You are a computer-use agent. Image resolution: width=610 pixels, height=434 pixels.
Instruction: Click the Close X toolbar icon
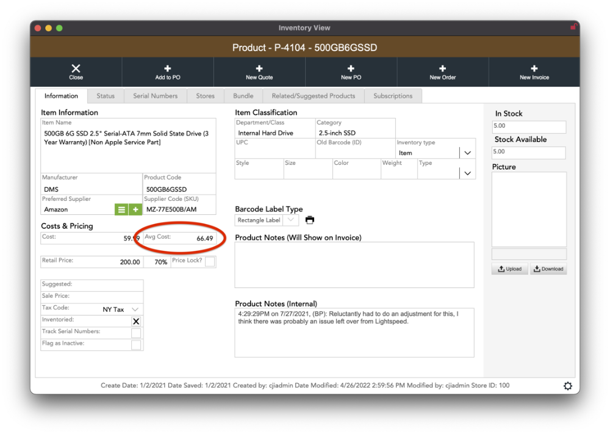(x=76, y=69)
